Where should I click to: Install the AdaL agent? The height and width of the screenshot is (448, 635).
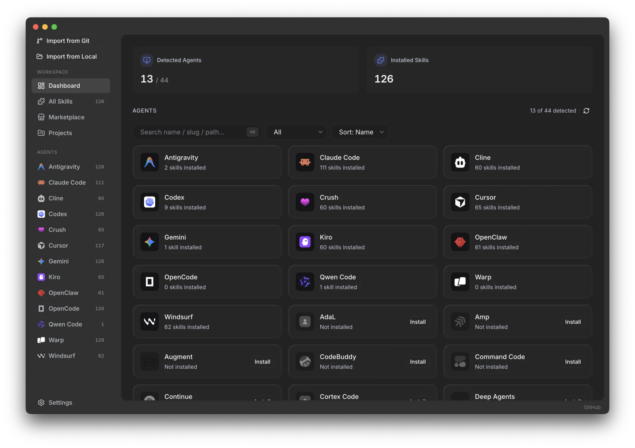click(x=418, y=322)
